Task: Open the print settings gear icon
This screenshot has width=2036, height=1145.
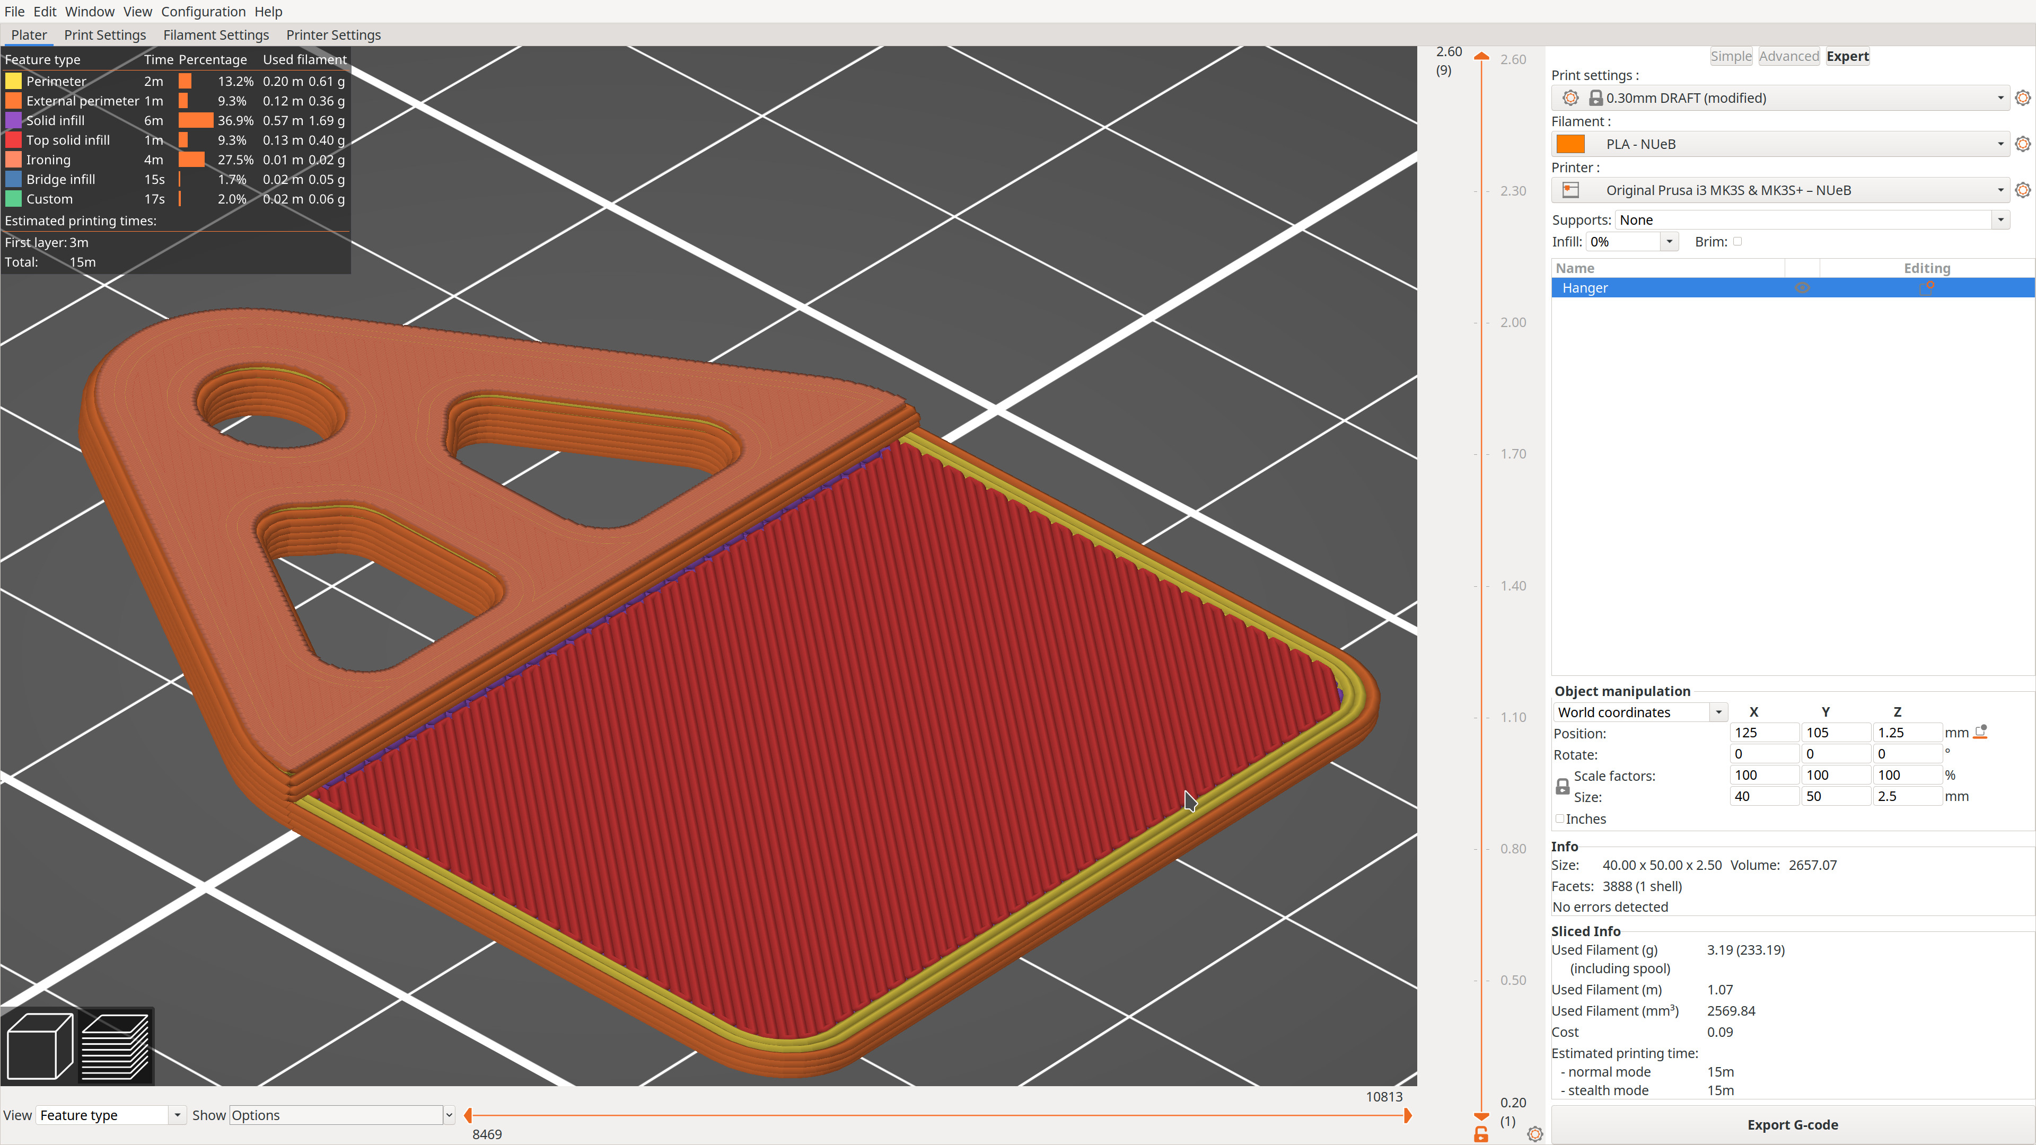Action: [2023, 97]
